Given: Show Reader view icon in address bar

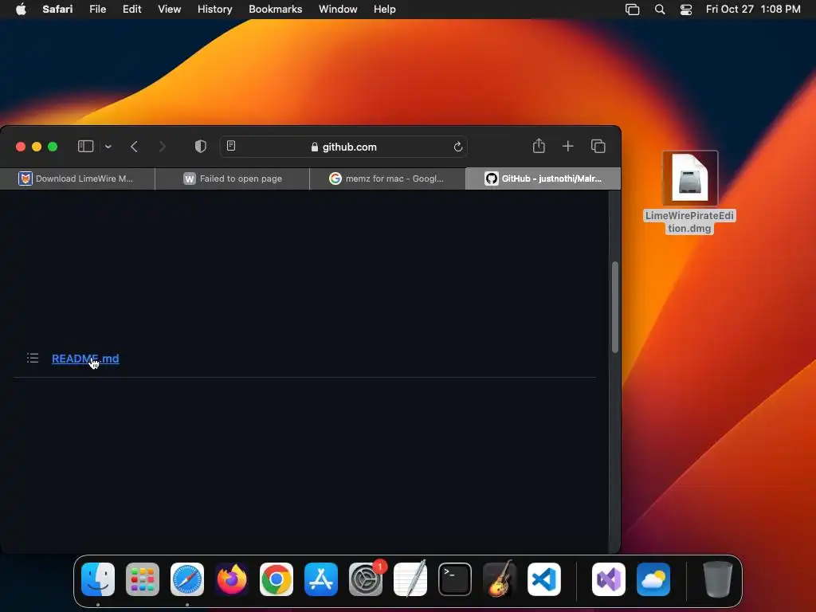Looking at the screenshot, I should (231, 147).
